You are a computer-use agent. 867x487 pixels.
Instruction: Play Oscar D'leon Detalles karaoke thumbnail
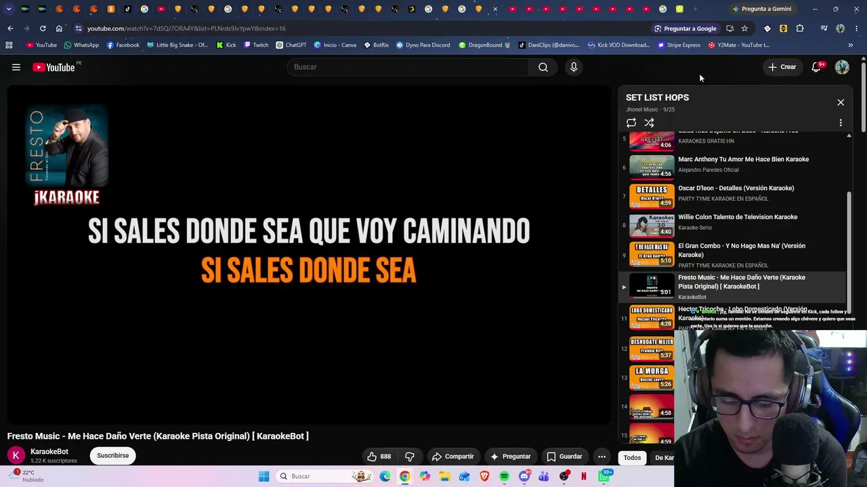tap(652, 195)
